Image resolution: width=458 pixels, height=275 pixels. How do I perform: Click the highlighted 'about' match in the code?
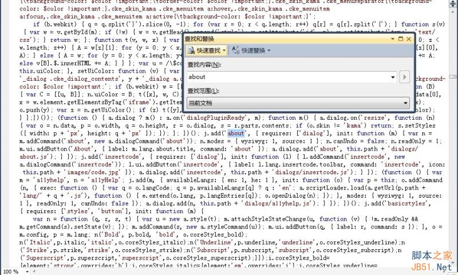tap(236, 133)
